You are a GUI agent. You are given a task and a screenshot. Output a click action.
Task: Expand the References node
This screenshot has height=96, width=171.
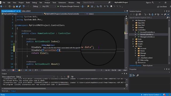tap(133, 21)
